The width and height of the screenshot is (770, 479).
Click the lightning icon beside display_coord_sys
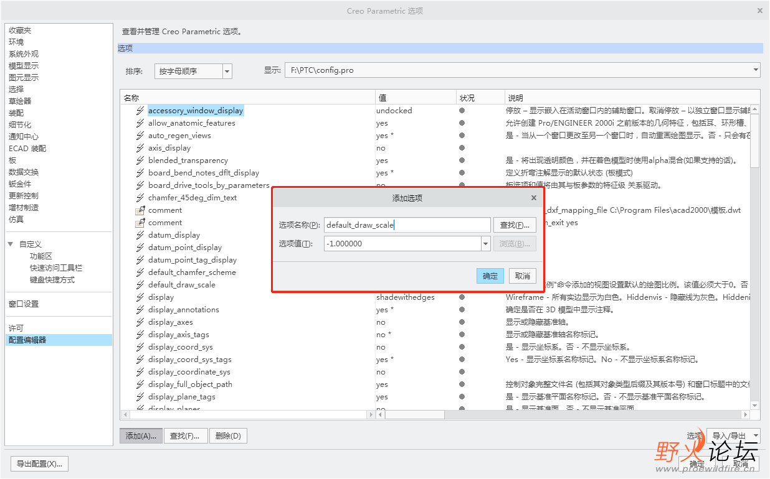[140, 347]
